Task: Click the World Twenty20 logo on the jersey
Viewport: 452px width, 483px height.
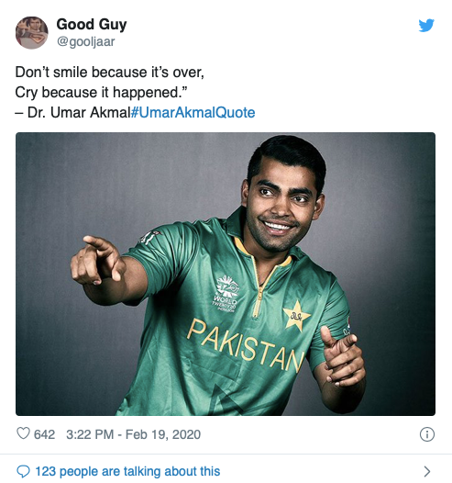Action: [226, 294]
